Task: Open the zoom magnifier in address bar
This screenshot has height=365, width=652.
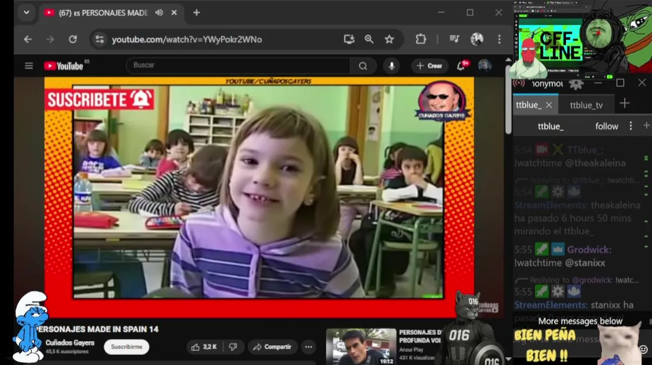Action: point(369,39)
